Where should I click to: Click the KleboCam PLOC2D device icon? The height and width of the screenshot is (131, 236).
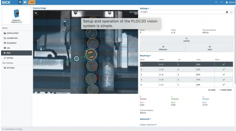(x=16, y=13)
